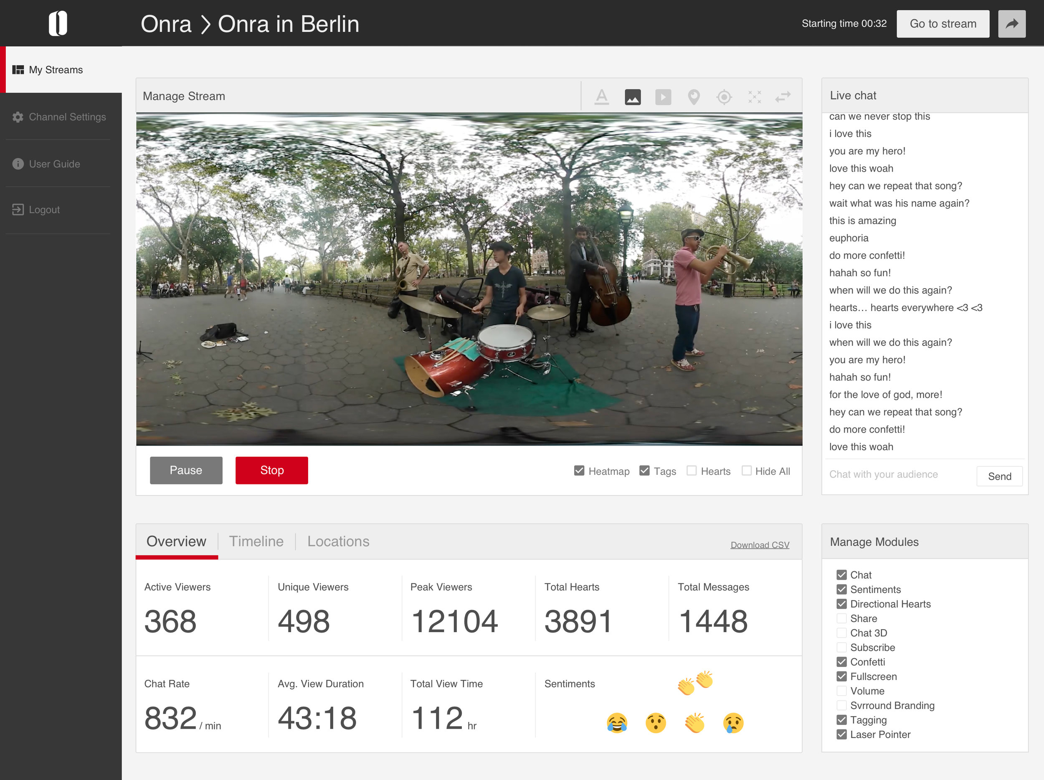Switch to the Locations tab
The width and height of the screenshot is (1044, 780).
click(x=337, y=541)
